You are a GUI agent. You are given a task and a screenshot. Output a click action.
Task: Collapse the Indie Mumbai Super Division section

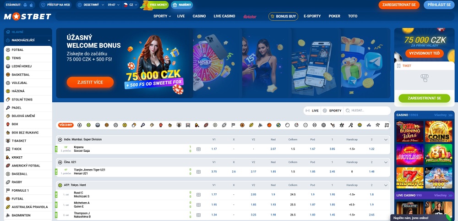click(386, 139)
